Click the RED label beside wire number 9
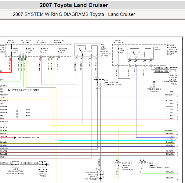 click(x=171, y=119)
